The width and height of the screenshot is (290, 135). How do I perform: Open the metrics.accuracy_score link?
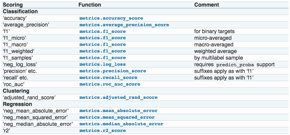point(111,18)
